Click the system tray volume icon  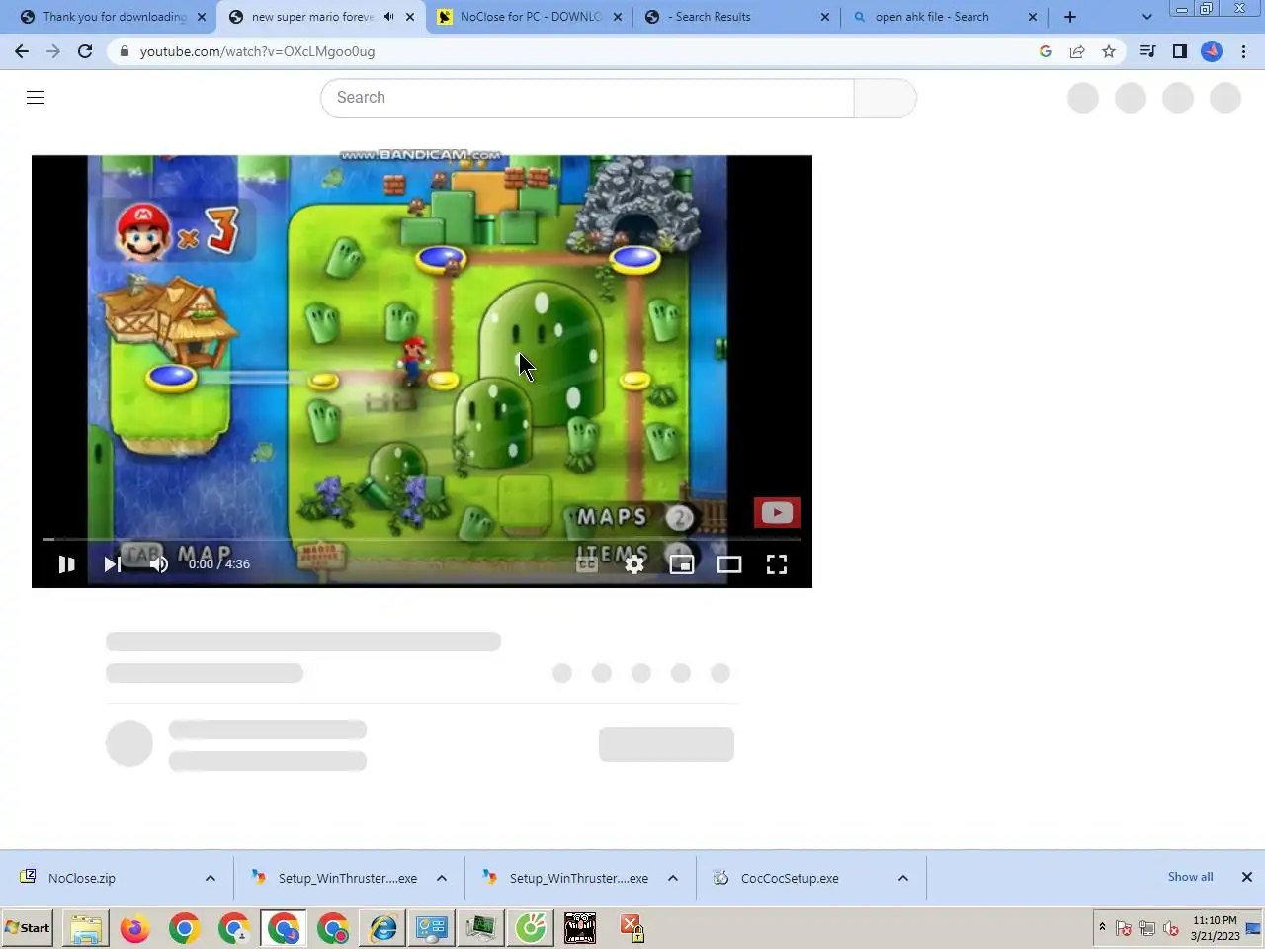pos(1171,928)
